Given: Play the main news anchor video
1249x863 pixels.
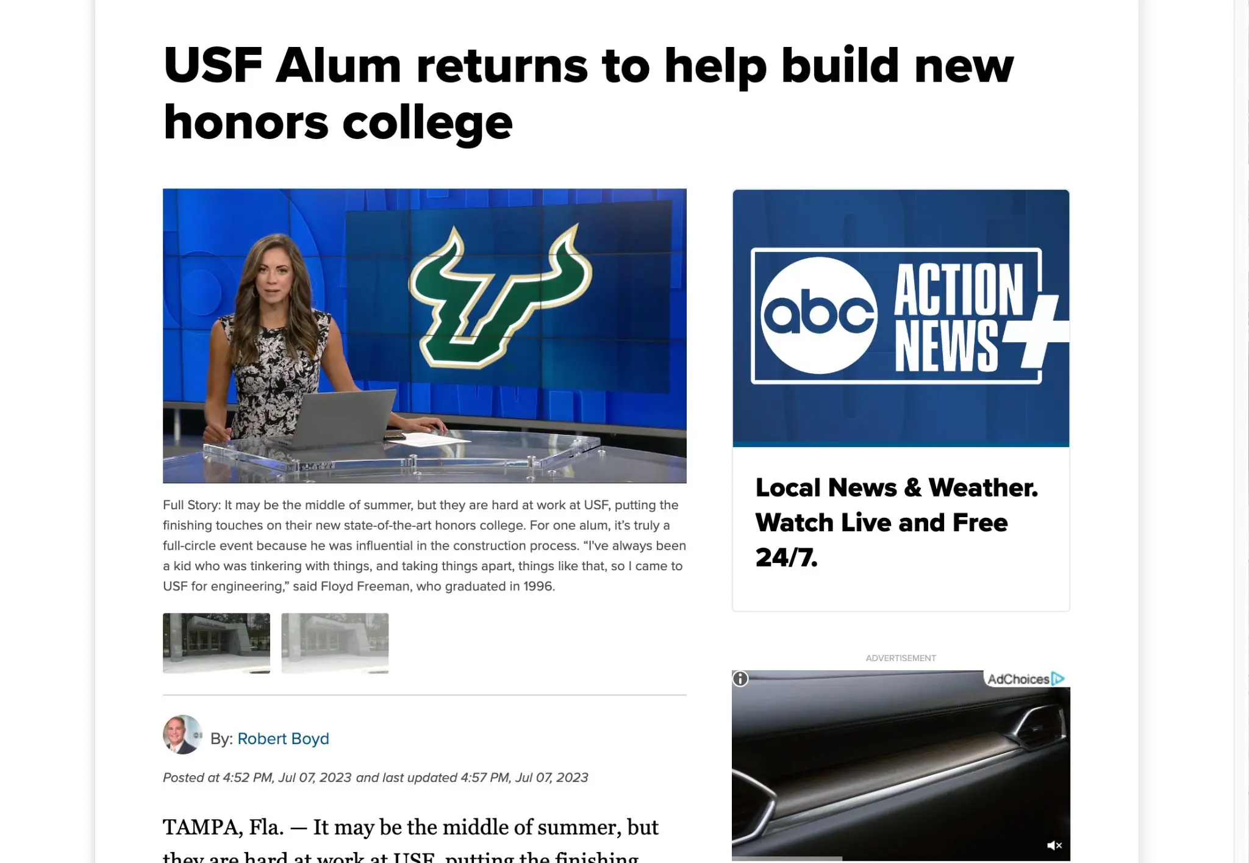Looking at the screenshot, I should 424,335.
